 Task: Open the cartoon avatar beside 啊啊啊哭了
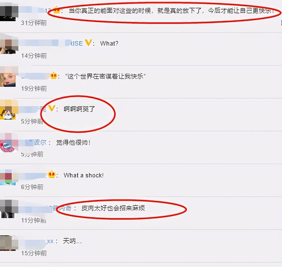(9, 110)
